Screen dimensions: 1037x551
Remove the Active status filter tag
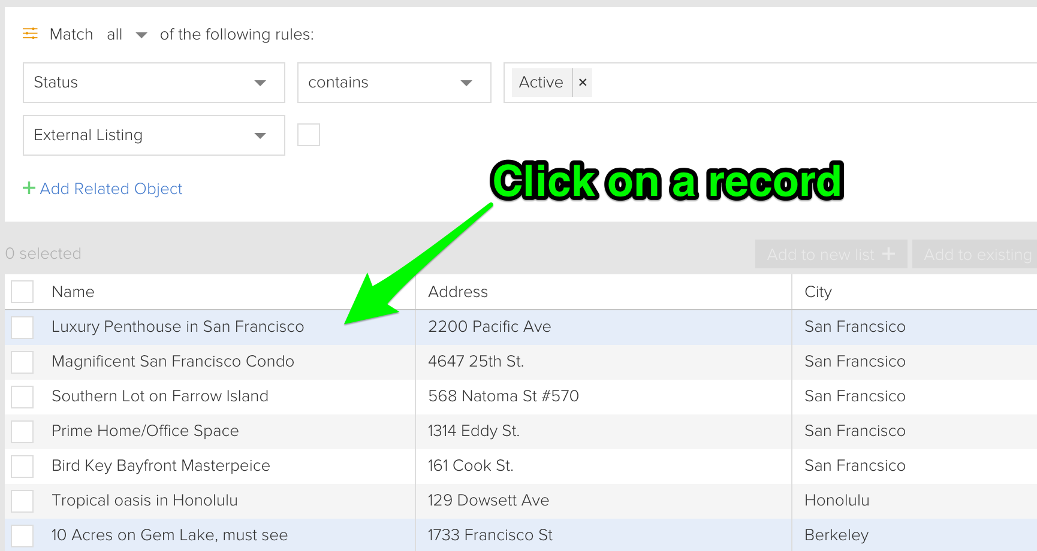[x=582, y=83]
